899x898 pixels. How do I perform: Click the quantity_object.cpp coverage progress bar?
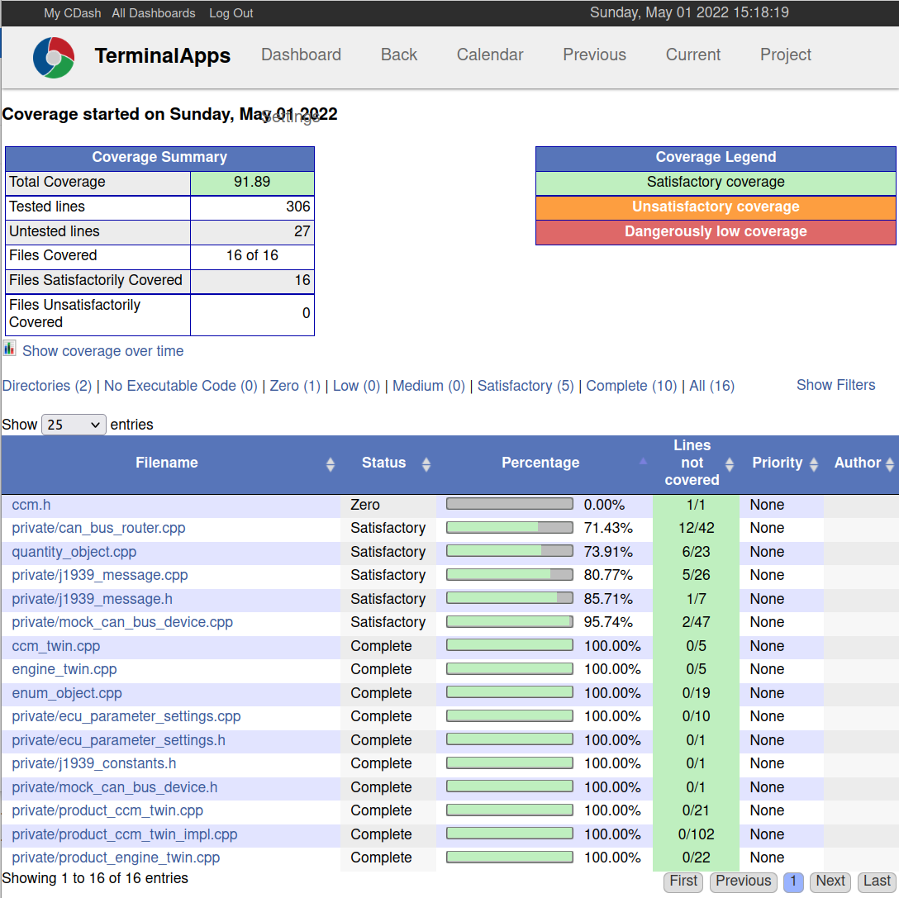pyautogui.click(x=509, y=551)
